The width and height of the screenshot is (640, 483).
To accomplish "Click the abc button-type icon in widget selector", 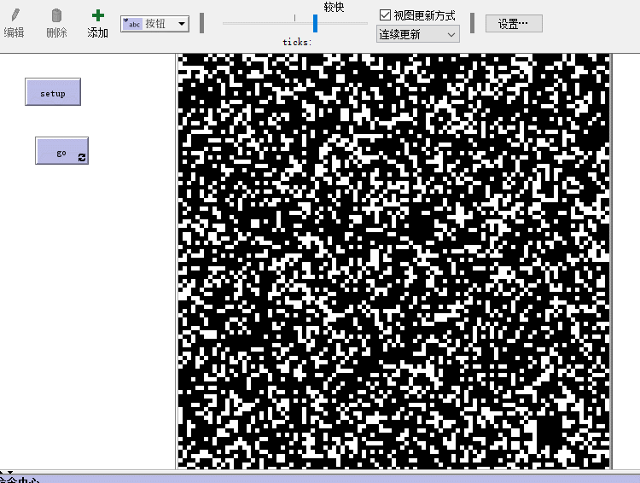I will coord(132,24).
